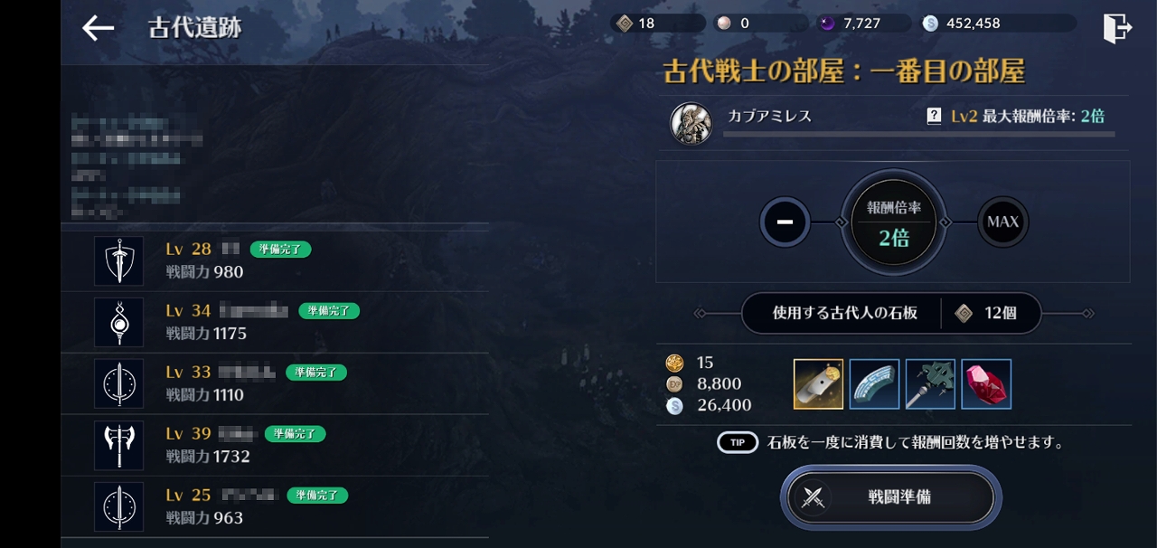Decrease reward multiplier with minus button
1157x548 pixels.
pyautogui.click(x=785, y=222)
